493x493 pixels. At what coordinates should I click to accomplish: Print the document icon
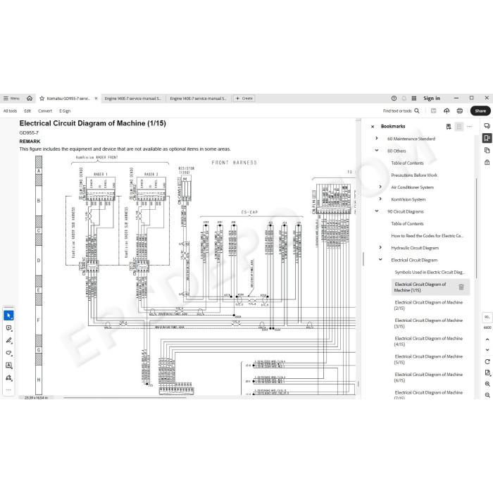point(460,111)
